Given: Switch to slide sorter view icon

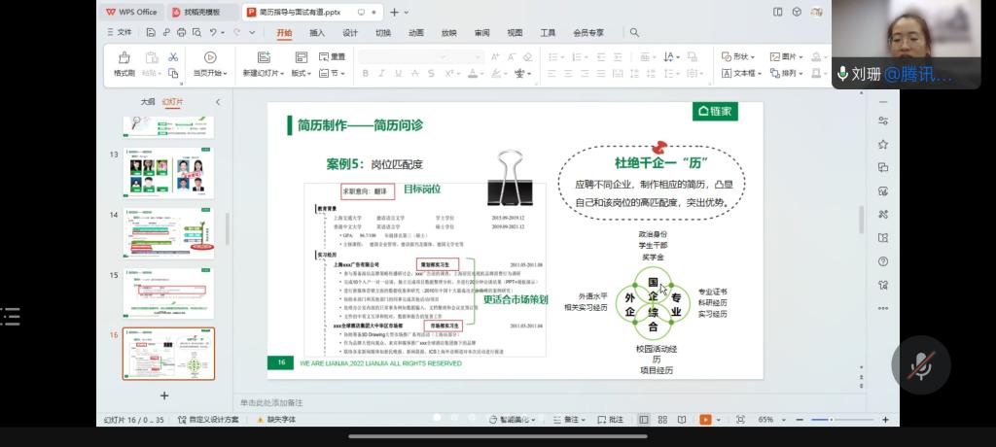Looking at the screenshot, I should coord(663,420).
